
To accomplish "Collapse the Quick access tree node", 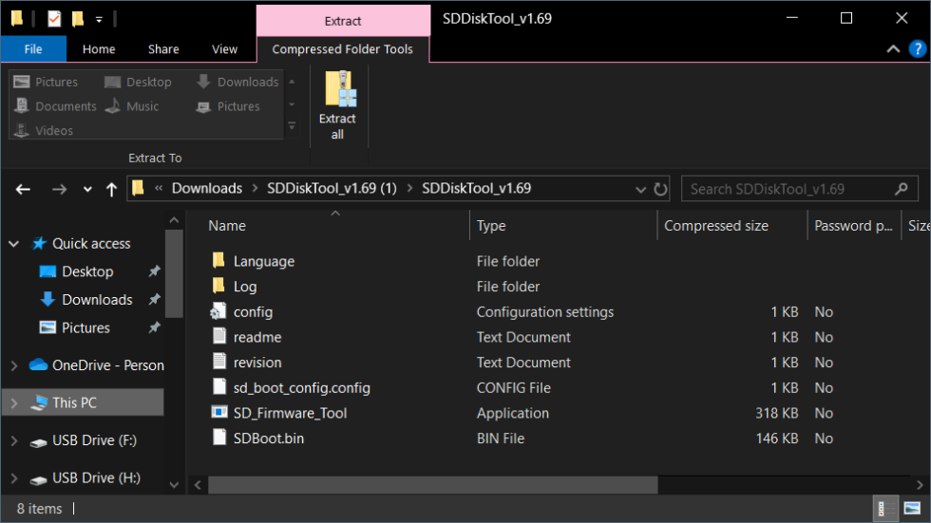I will 13,244.
